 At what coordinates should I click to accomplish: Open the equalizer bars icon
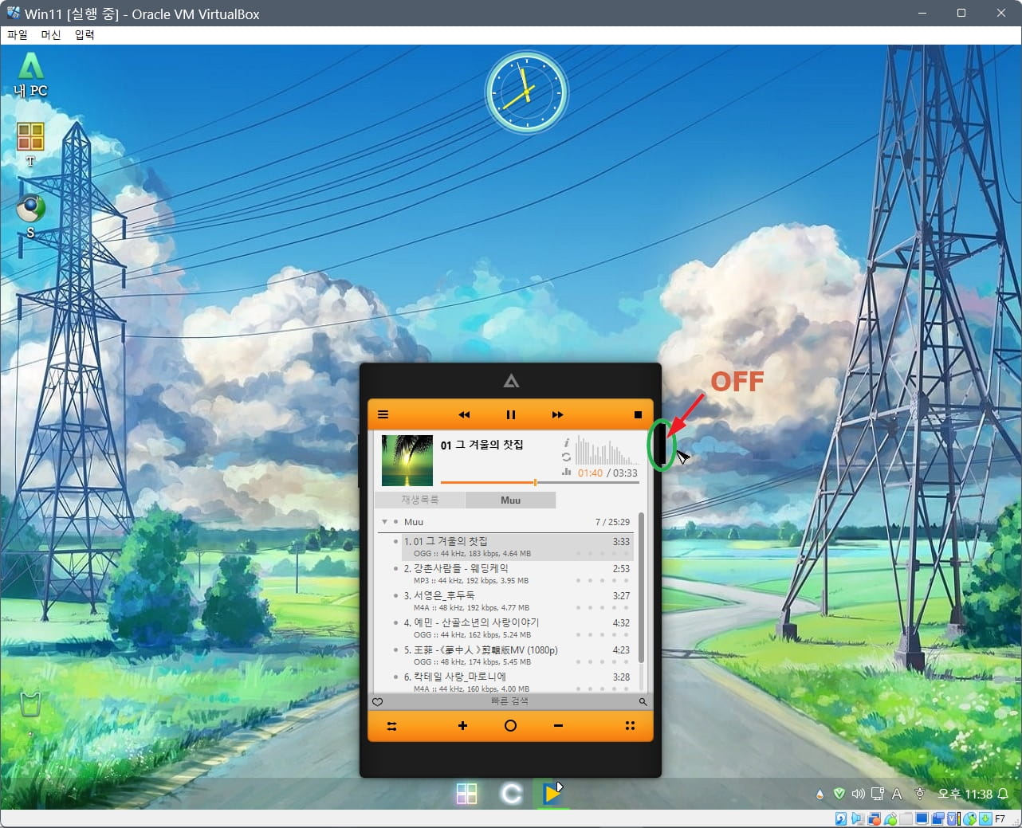pyautogui.click(x=566, y=472)
